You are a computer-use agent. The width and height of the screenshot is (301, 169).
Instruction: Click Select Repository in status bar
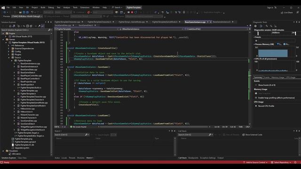pos(281,162)
